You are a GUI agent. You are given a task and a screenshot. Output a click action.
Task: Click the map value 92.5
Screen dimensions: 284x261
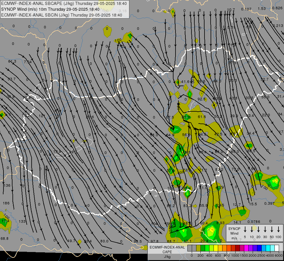[x=202, y=99]
